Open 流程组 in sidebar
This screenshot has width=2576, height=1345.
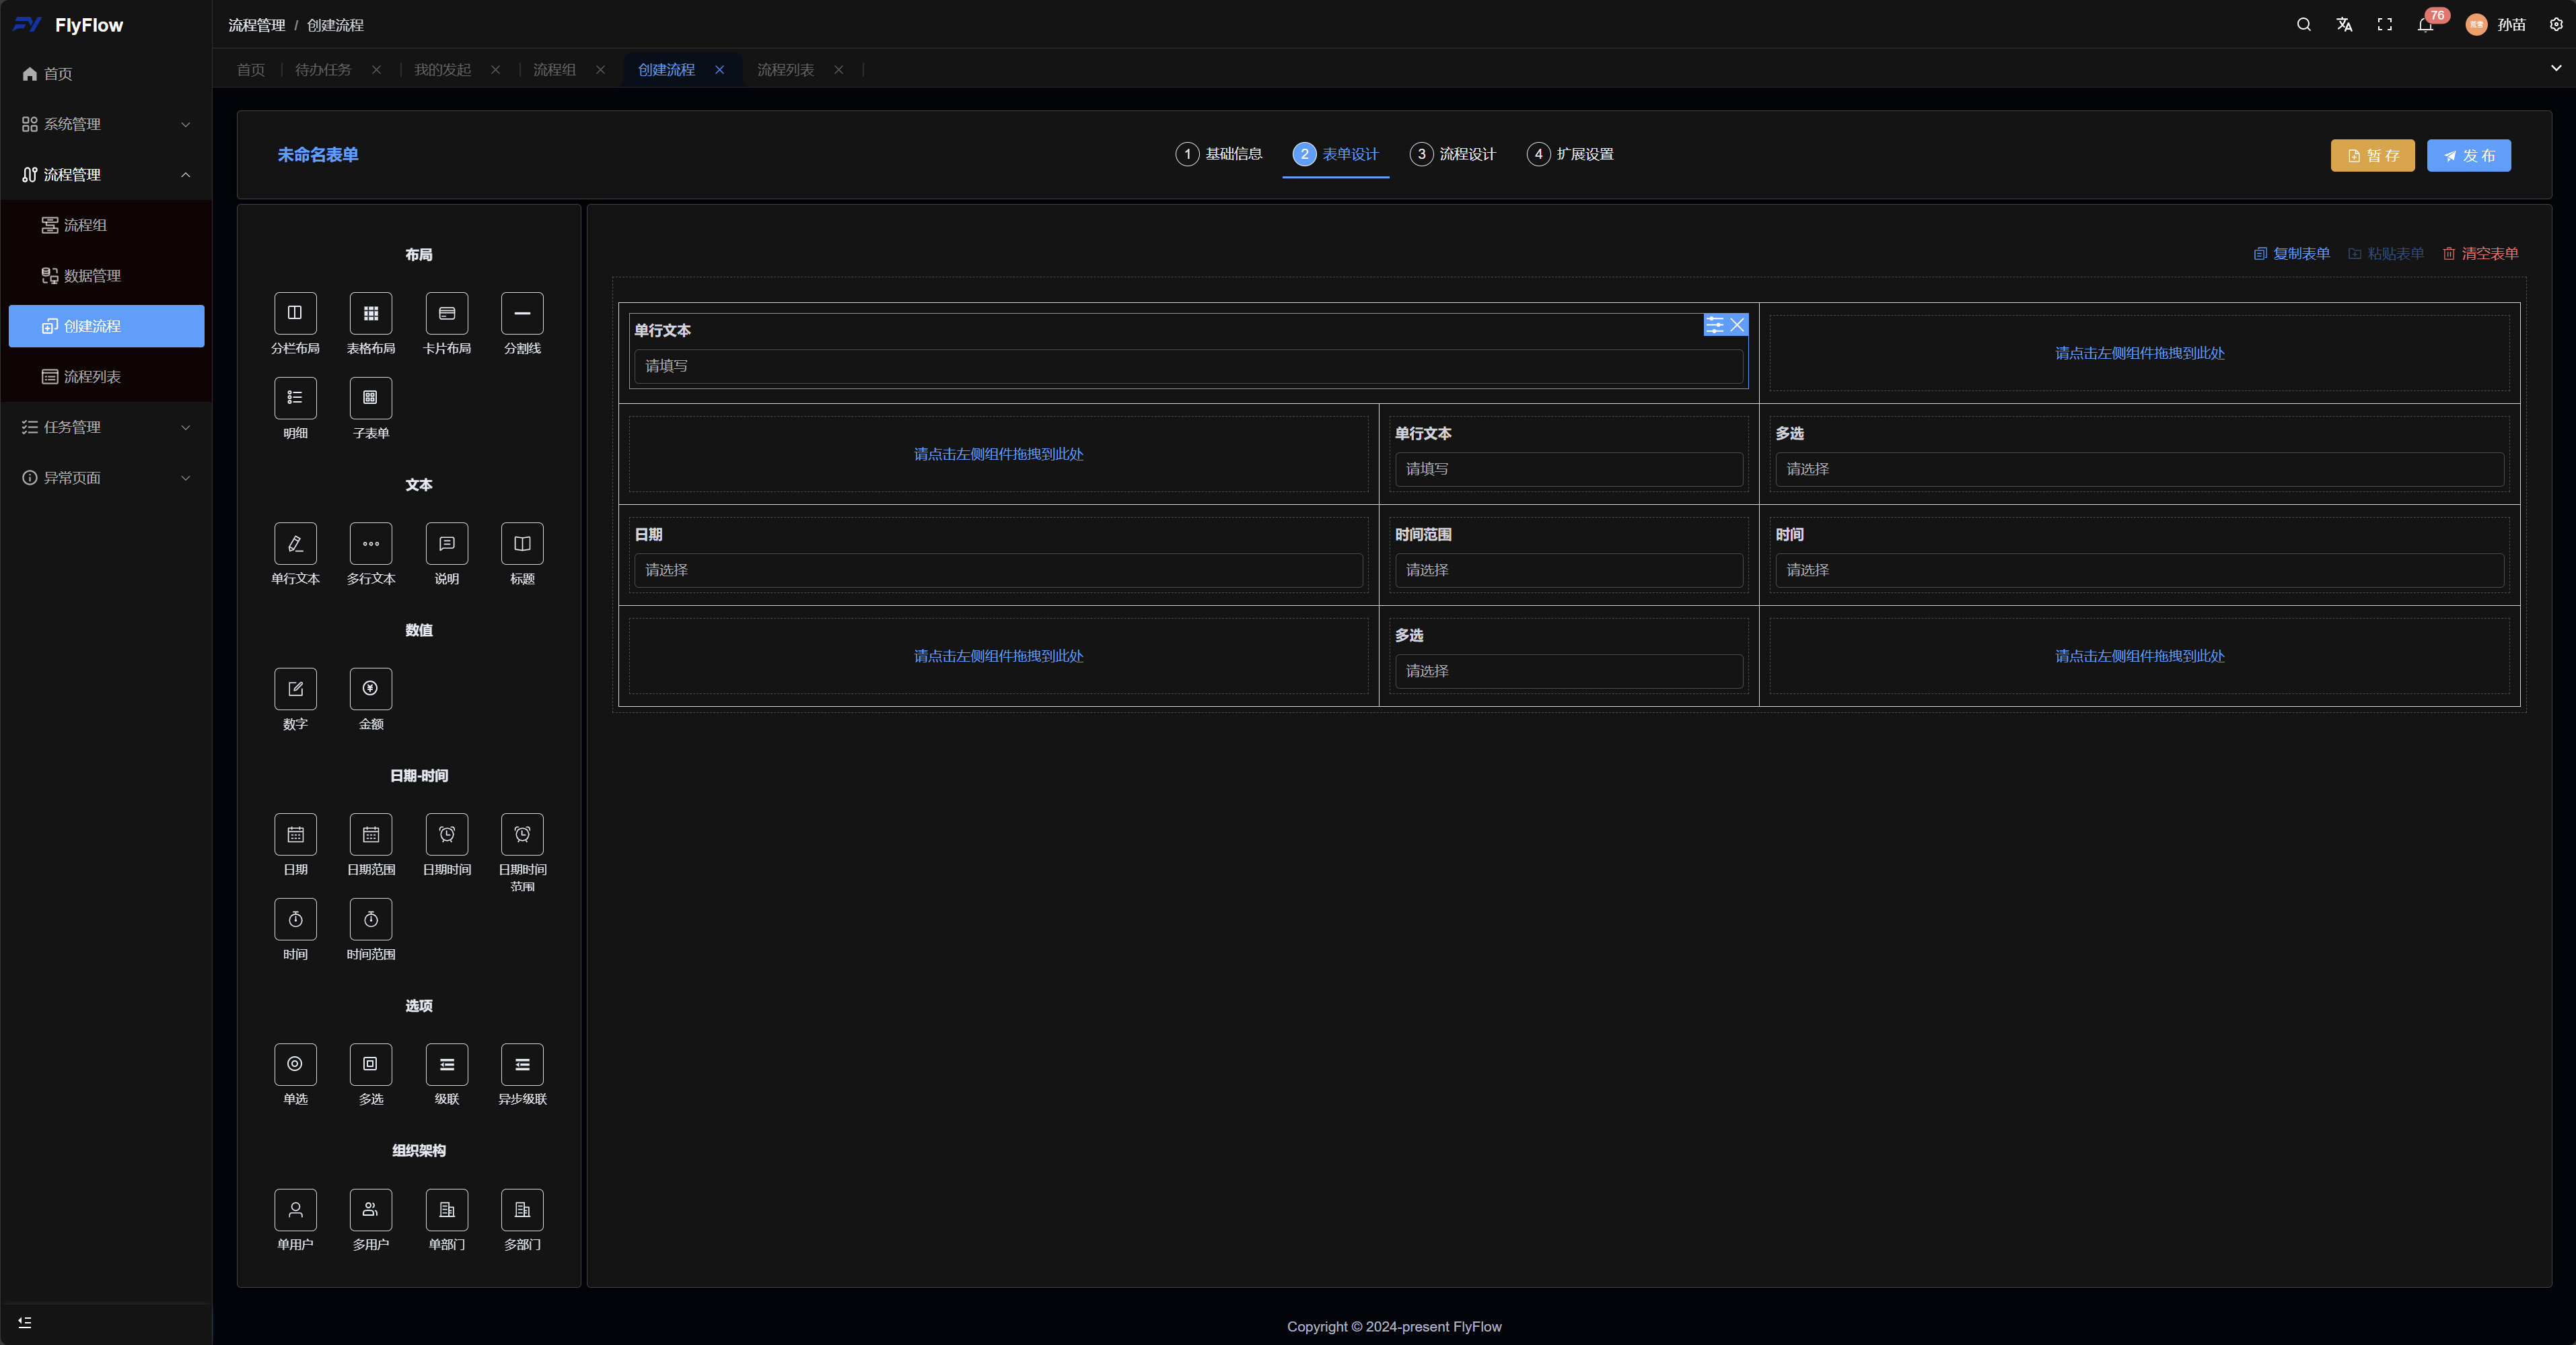tap(106, 225)
